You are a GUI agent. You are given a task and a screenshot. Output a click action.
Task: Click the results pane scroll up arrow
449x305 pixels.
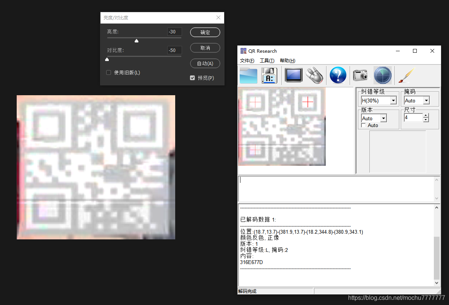pyautogui.click(x=436, y=208)
